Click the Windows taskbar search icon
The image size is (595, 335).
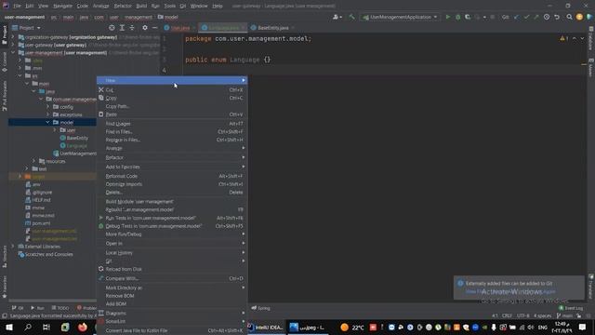[x=28, y=327]
